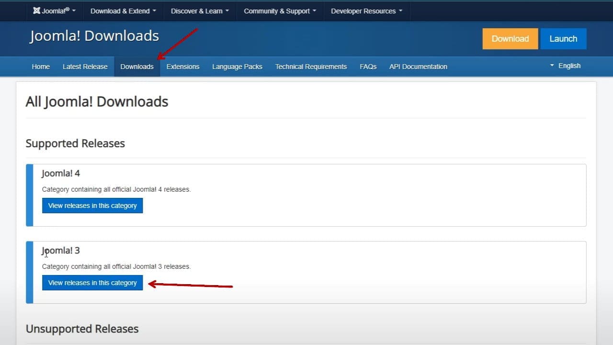Viewport: 613px width, 345px height.
Task: Select the Downloads tab
Action: pos(137,67)
